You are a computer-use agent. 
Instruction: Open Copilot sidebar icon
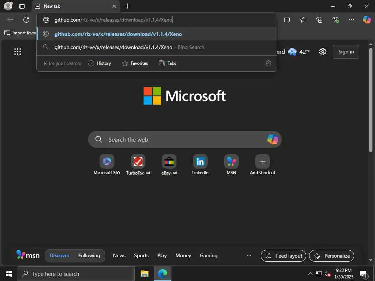[x=367, y=20]
